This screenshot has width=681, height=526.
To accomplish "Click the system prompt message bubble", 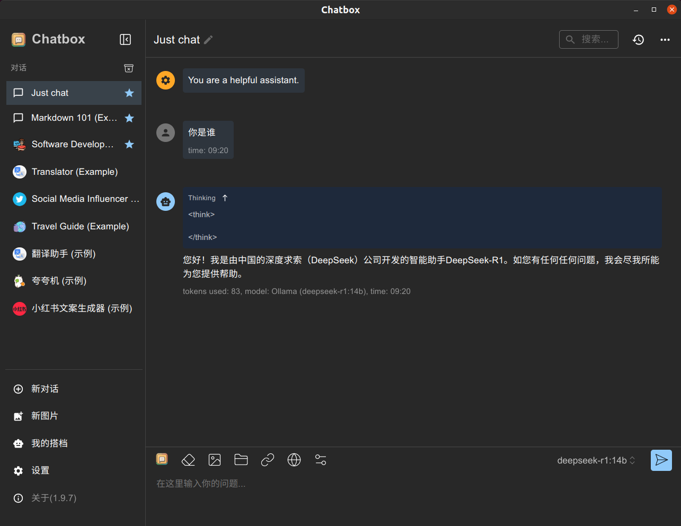I will pyautogui.click(x=243, y=81).
